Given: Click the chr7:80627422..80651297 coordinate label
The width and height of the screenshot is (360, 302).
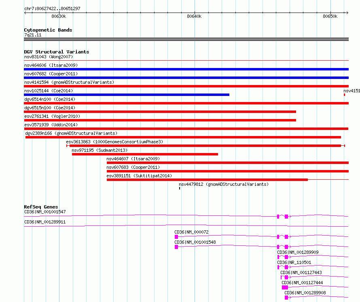Looking at the screenshot, I should pyautogui.click(x=52, y=9).
